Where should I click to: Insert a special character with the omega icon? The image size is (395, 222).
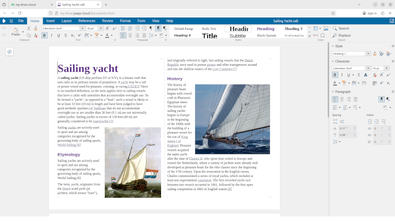pyautogui.click(x=323, y=35)
